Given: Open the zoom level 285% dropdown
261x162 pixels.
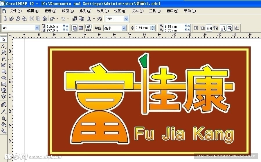Looking at the screenshot, I should (x=126, y=19).
